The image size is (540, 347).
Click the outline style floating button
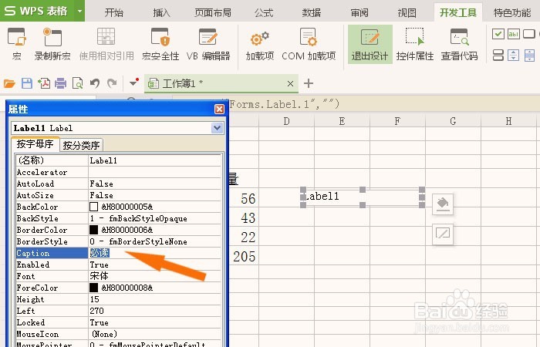[443, 234]
